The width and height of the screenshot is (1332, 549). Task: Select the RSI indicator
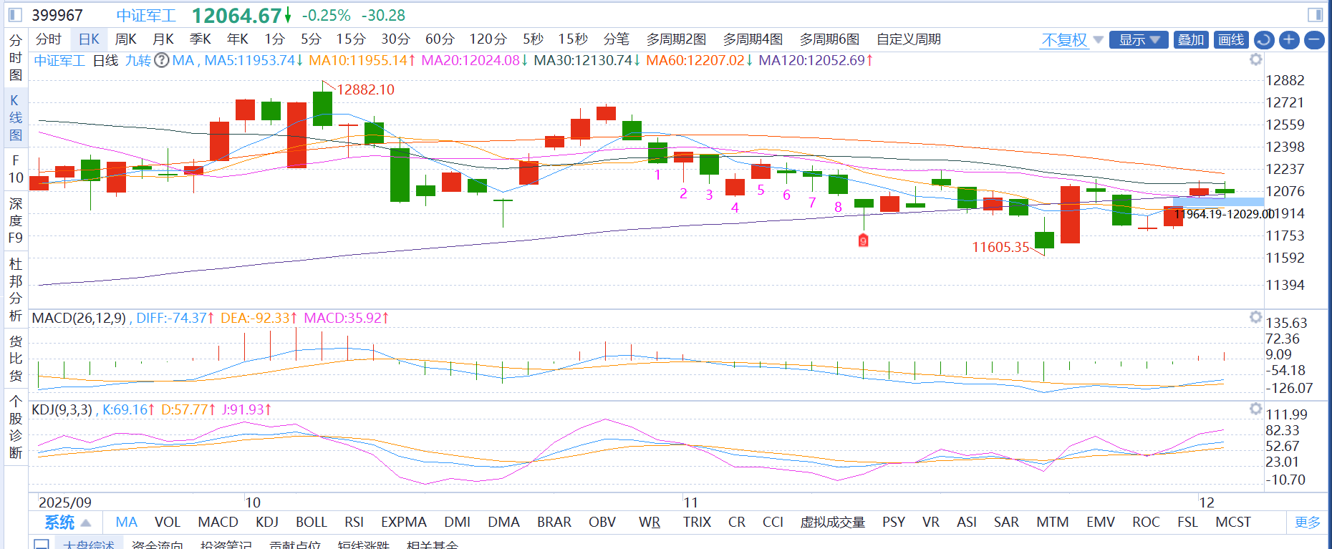point(354,523)
